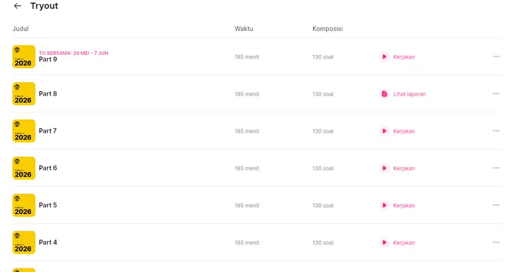Go back using the arrow beside Tryout
The height and width of the screenshot is (272, 513).
[17, 6]
